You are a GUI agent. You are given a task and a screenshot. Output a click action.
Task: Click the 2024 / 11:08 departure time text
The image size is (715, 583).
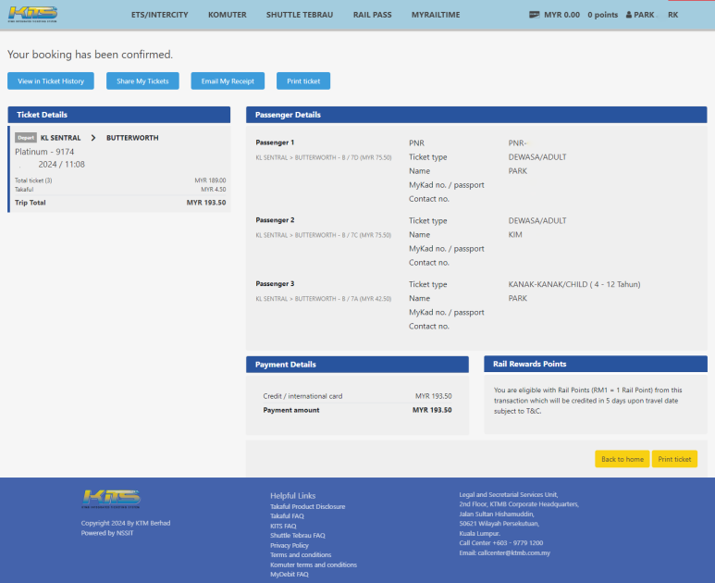click(62, 164)
